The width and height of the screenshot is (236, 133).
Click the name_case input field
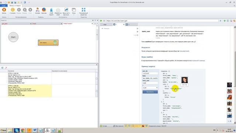150,83
